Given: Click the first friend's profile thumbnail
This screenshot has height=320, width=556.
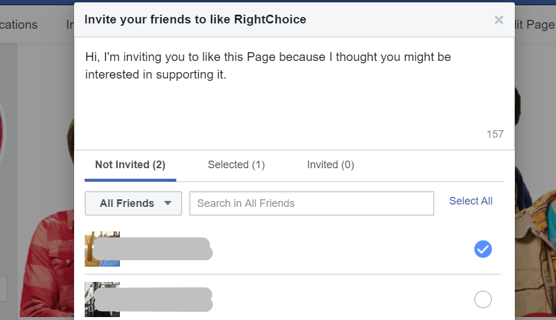Looking at the screenshot, I should 102,249.
